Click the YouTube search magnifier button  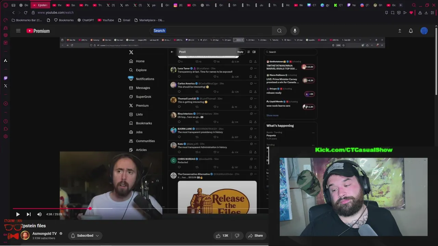tap(280, 31)
